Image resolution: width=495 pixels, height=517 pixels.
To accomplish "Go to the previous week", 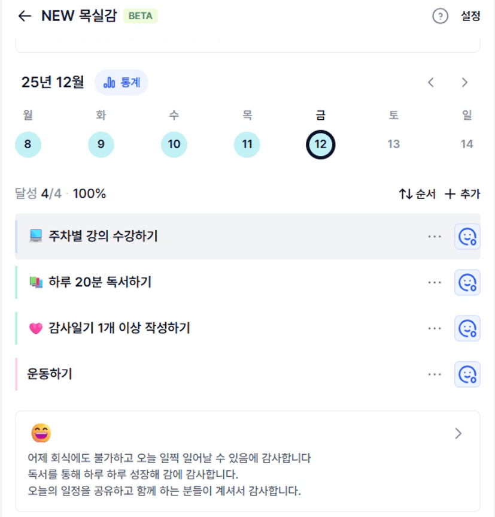I will coord(431,83).
